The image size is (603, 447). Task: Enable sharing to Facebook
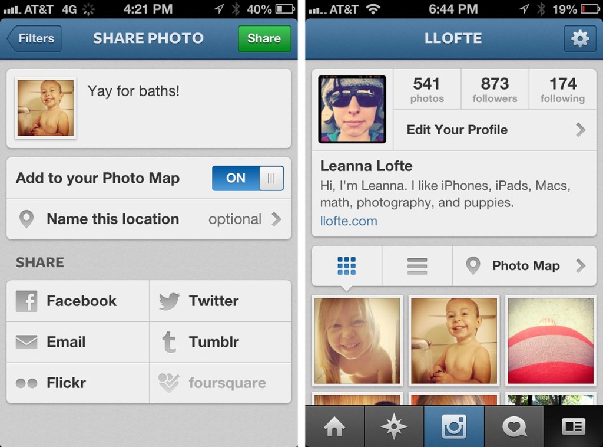78,301
